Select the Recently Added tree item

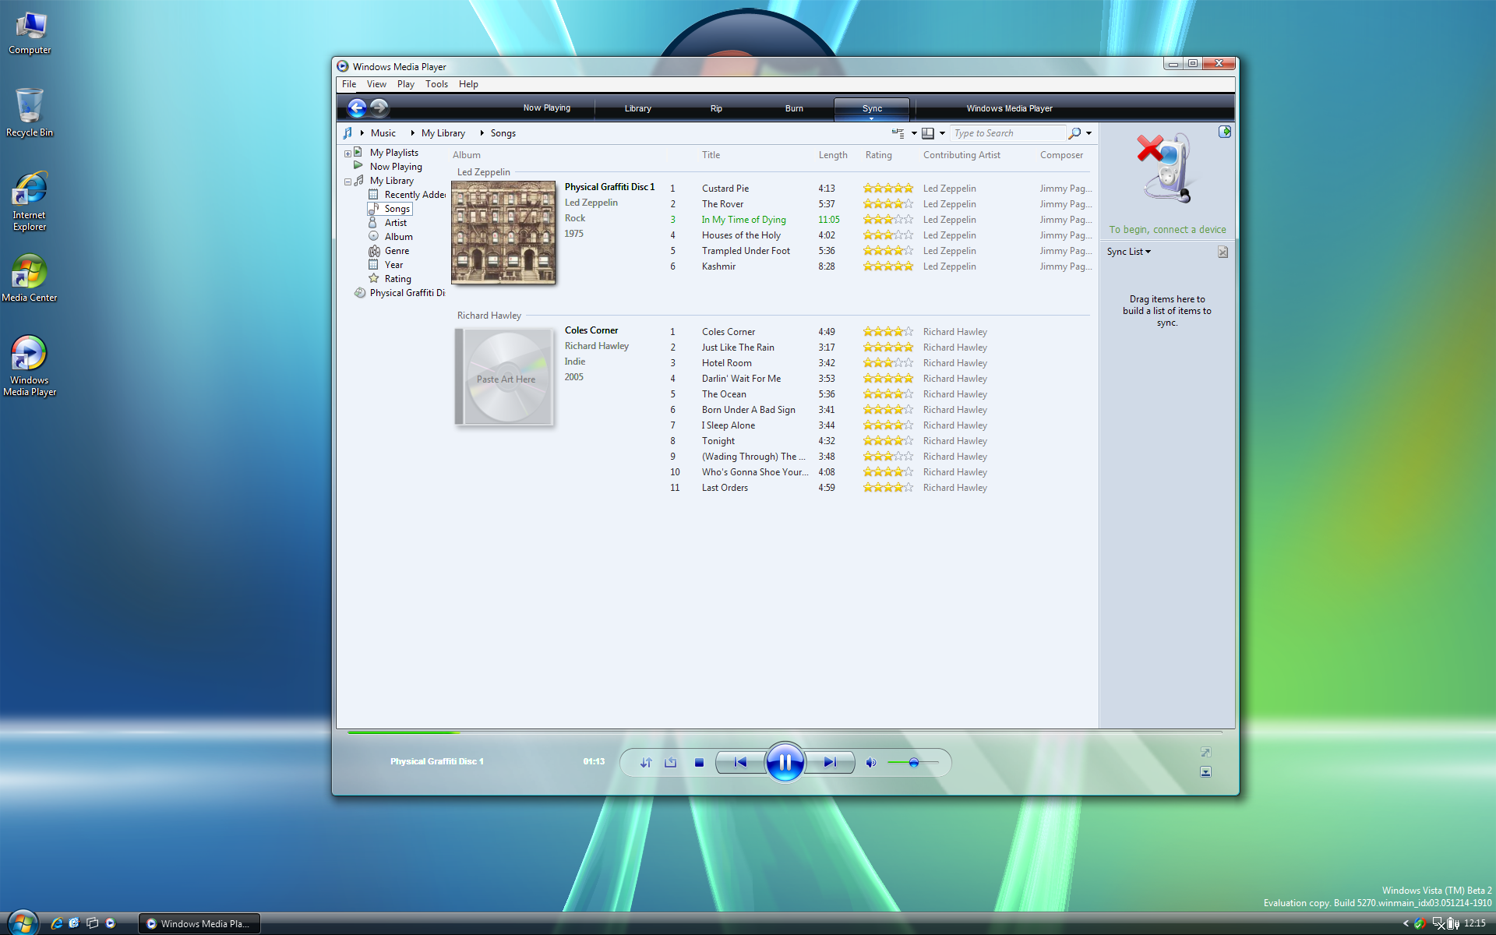point(408,195)
